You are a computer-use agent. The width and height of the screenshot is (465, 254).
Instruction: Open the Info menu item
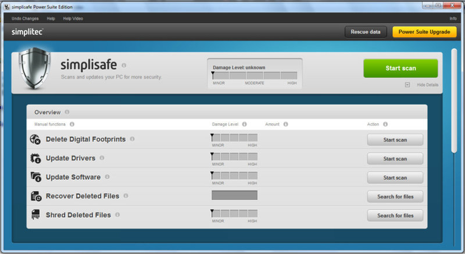click(x=453, y=18)
